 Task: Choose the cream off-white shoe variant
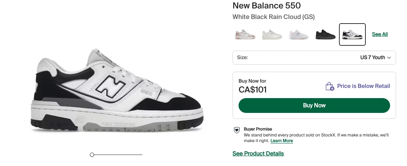point(272,34)
